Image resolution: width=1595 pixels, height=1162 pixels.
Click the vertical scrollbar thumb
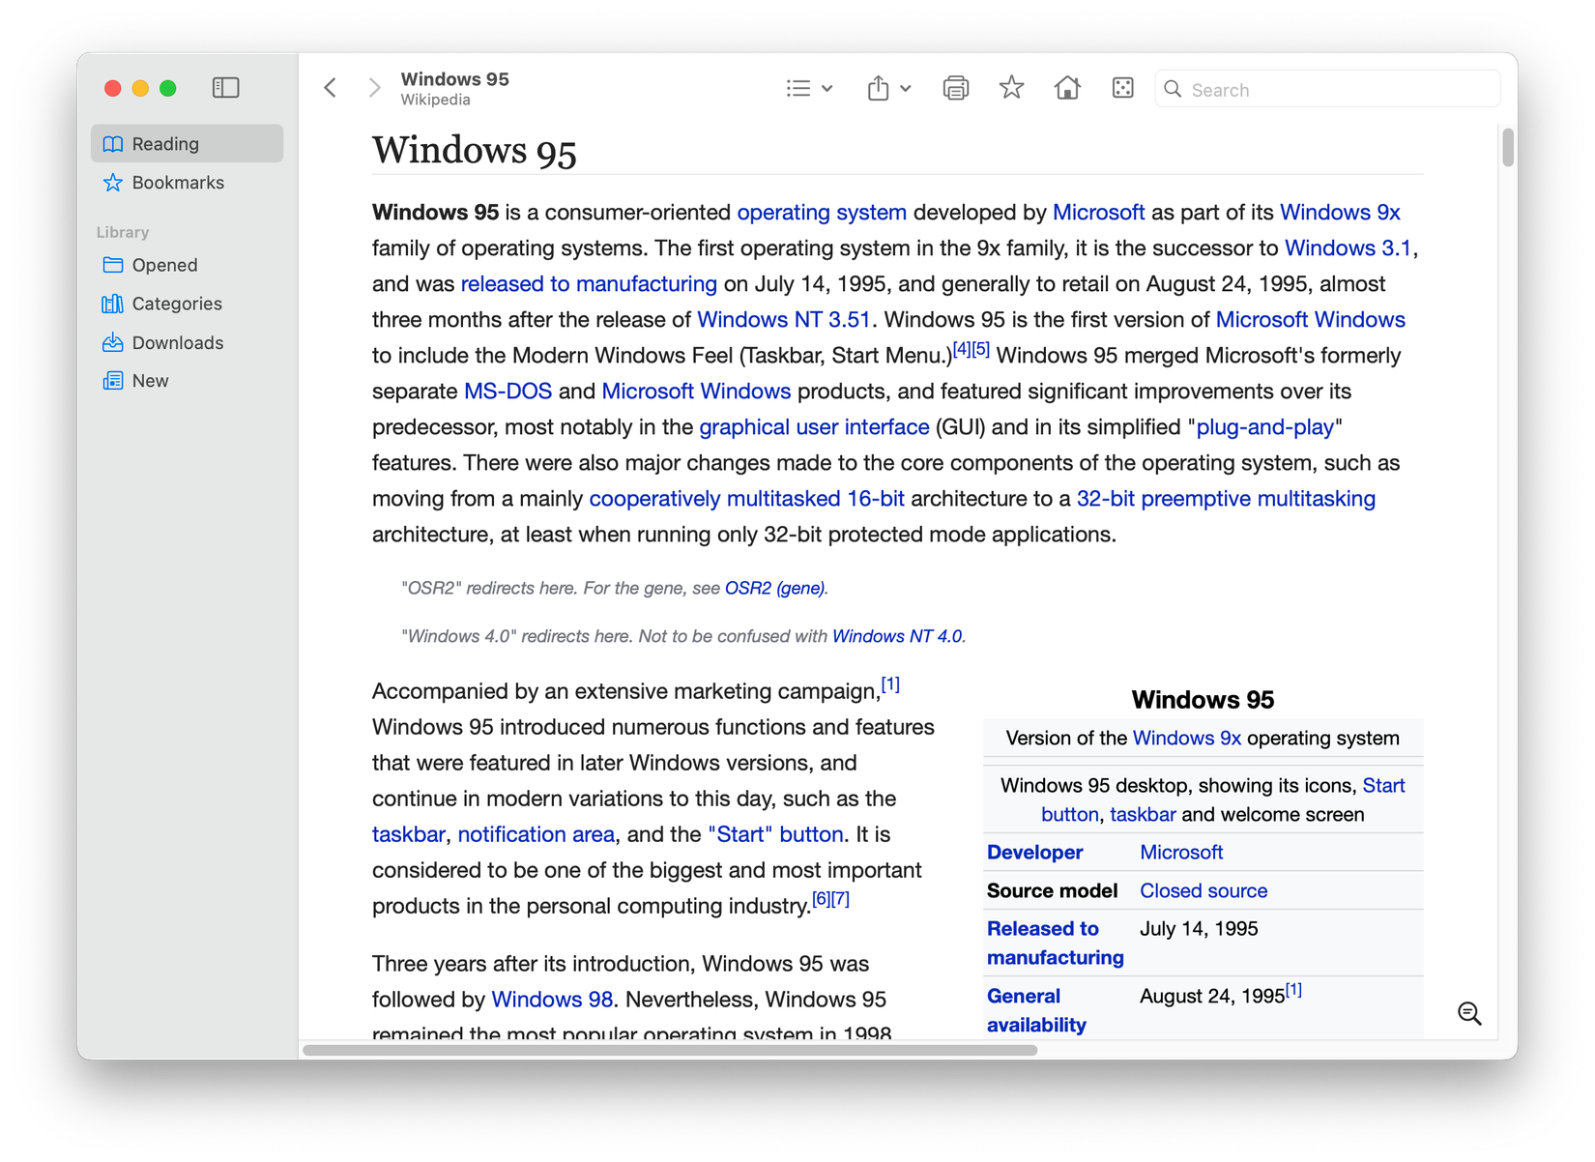pos(1508,147)
